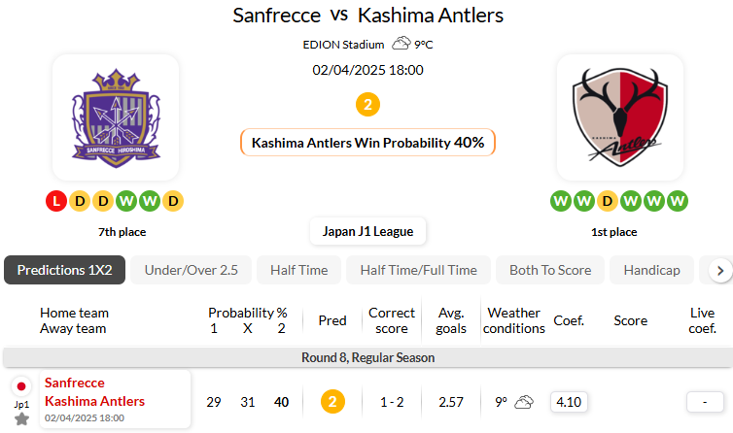Click the Japan J1 League button
The height and width of the screenshot is (433, 733).
367,231
